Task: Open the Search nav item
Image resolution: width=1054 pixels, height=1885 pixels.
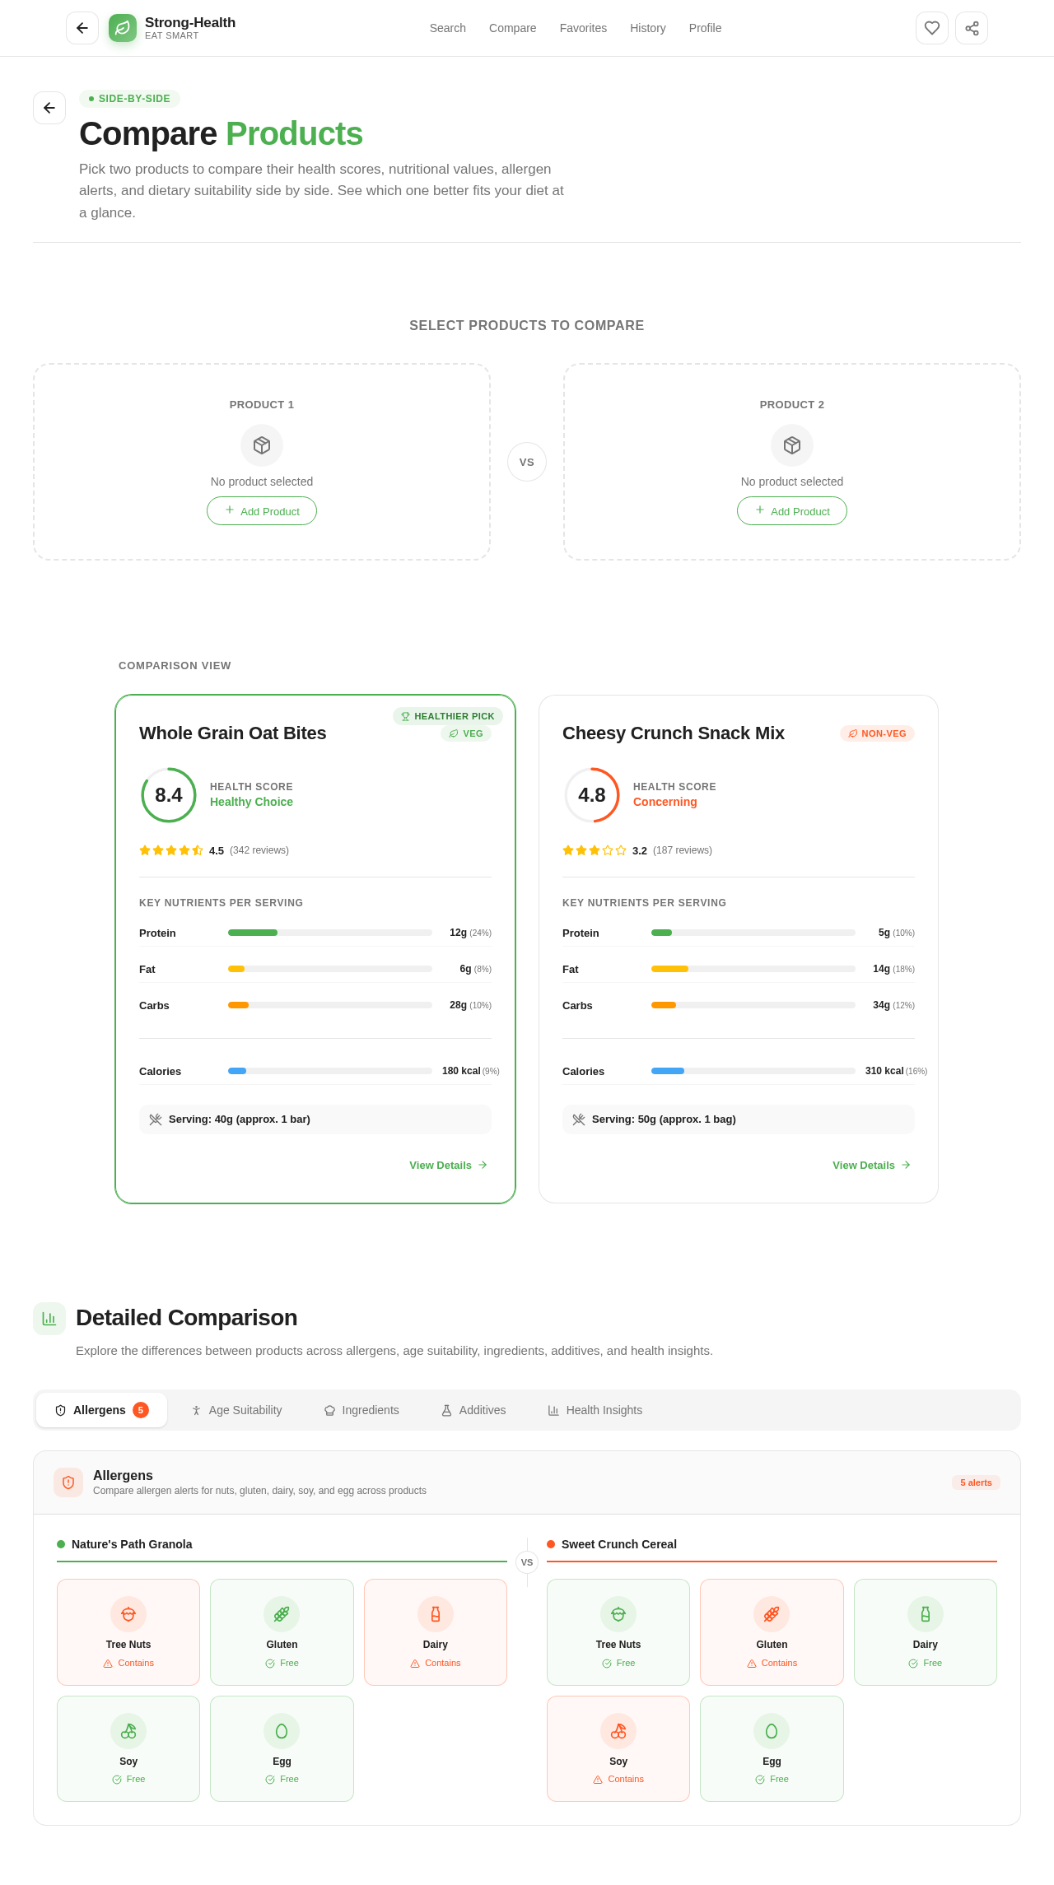Action: point(448,28)
